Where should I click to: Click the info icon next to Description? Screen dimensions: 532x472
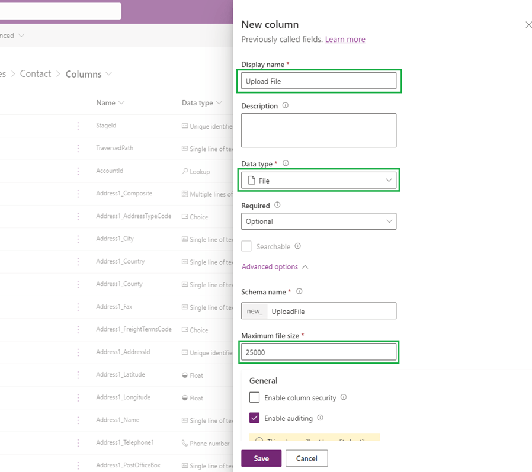[286, 106]
